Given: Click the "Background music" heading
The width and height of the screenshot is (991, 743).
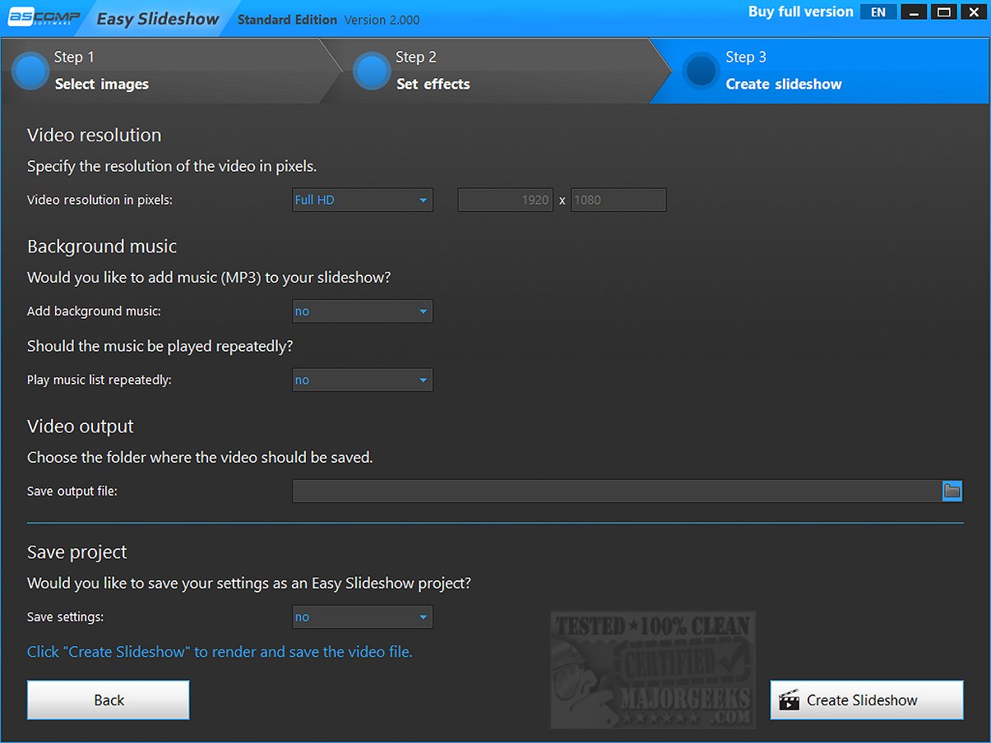Looking at the screenshot, I should [102, 247].
